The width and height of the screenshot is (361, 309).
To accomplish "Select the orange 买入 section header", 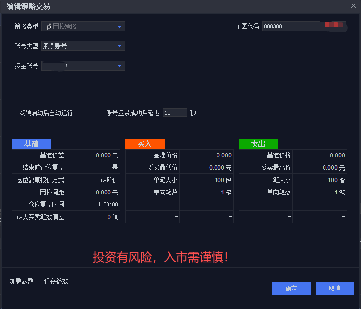I will 145,144.
